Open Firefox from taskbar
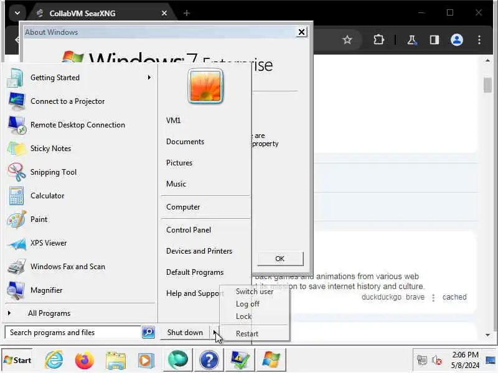The image size is (498, 373). pos(85,360)
